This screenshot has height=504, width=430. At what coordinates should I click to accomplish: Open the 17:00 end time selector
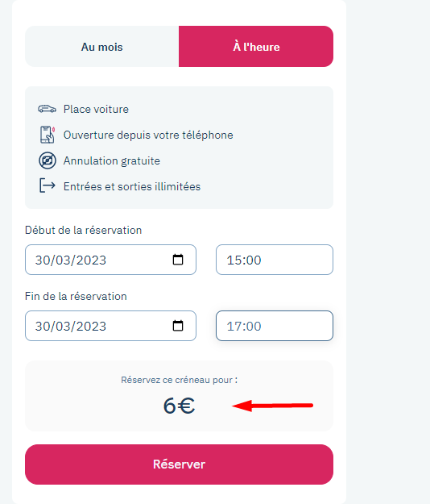point(275,326)
